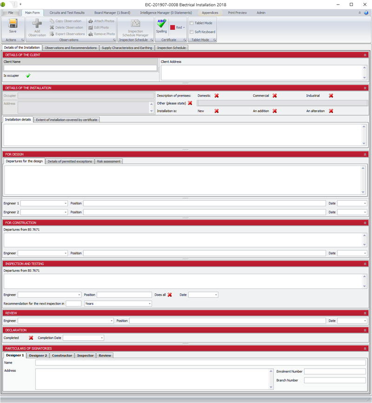Open the Observations and Recommendations tab
The height and width of the screenshot is (403, 372).
71,47
